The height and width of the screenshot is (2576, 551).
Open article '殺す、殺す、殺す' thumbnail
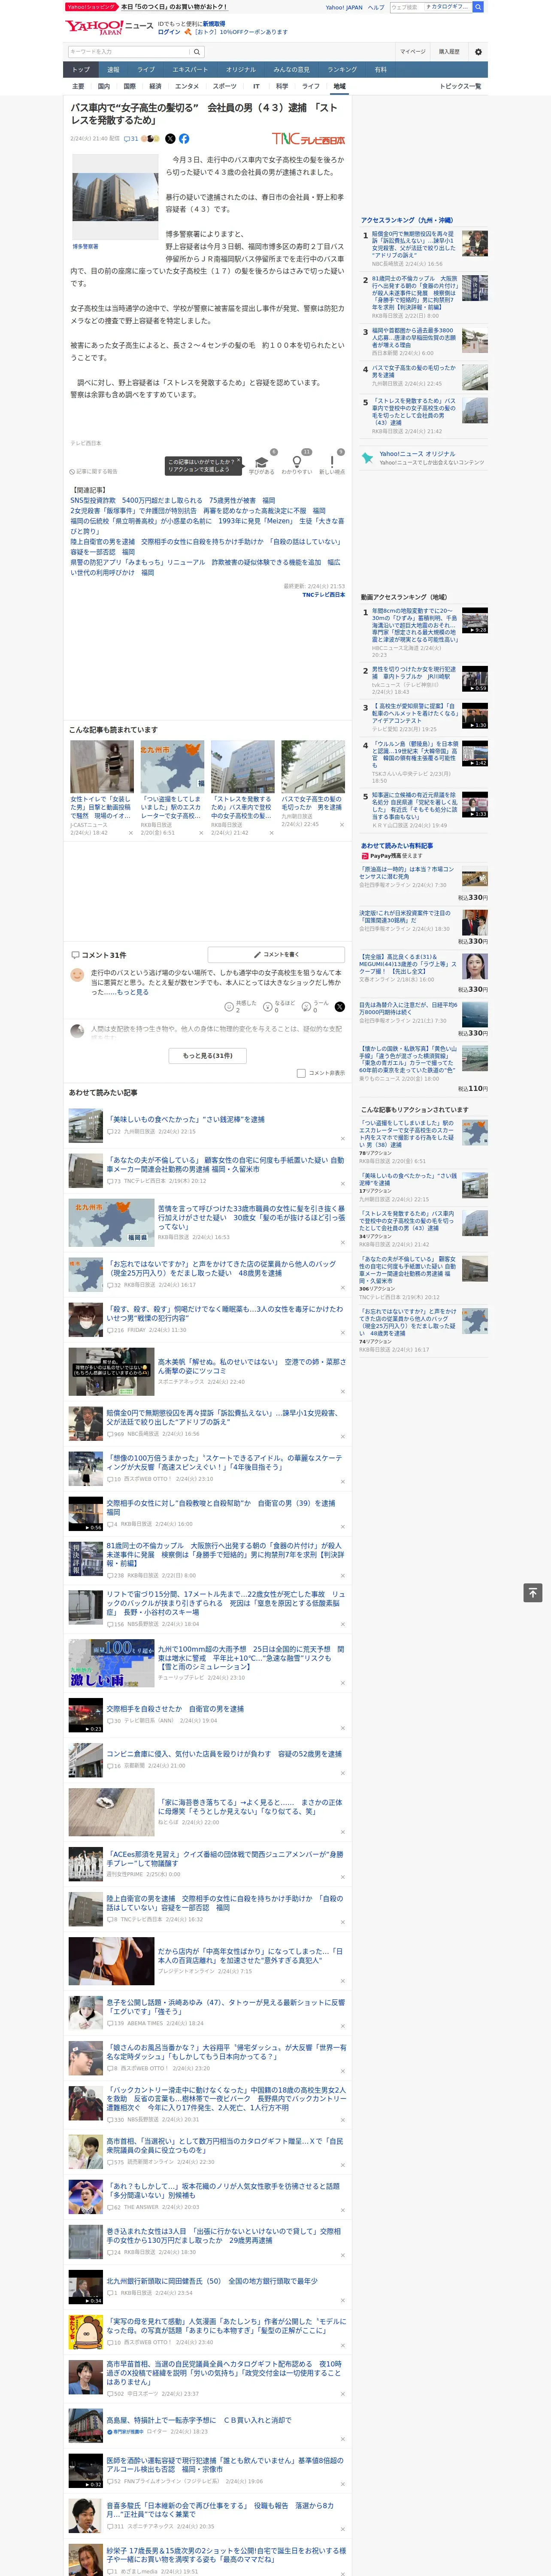click(x=86, y=1320)
